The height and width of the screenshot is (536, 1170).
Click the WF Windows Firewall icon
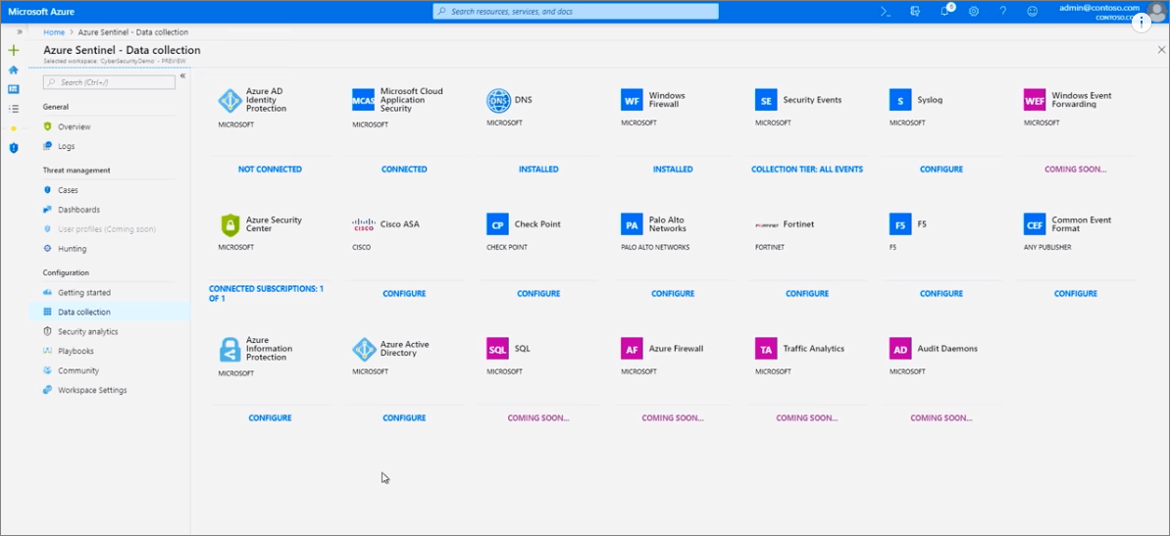click(632, 100)
